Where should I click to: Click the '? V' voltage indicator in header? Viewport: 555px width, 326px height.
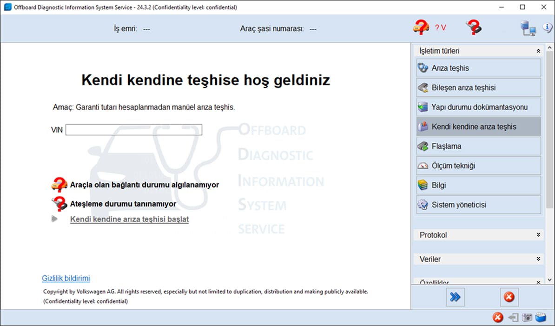440,27
